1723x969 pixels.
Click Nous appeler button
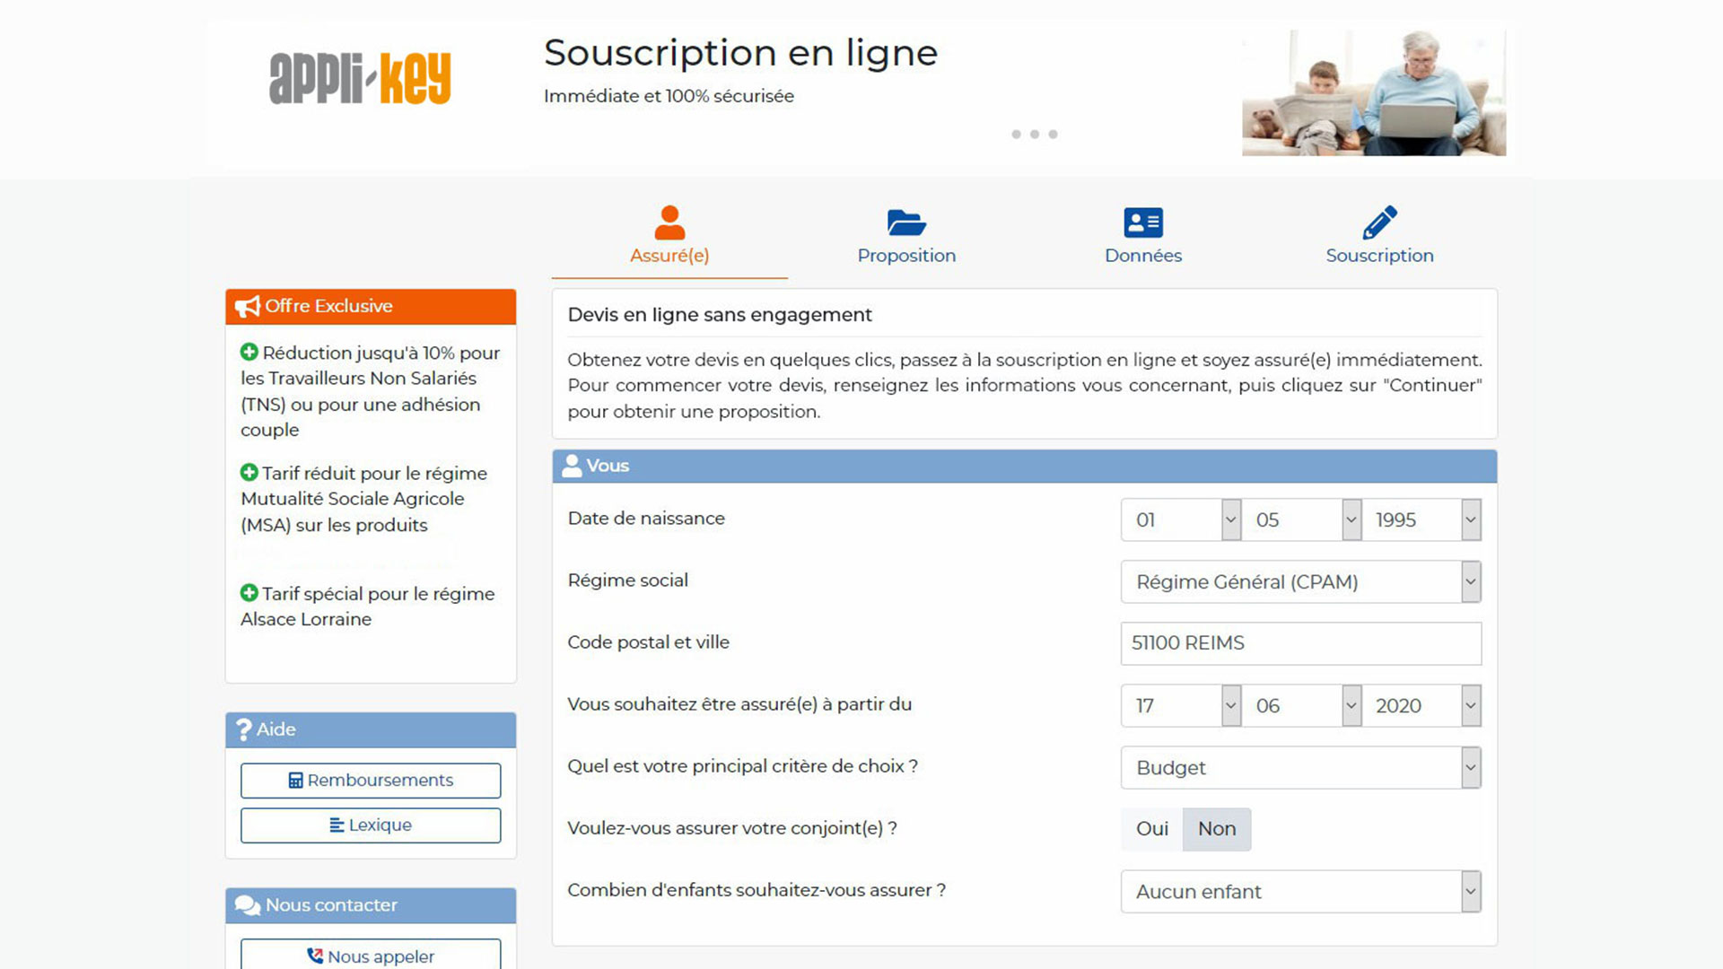(369, 955)
